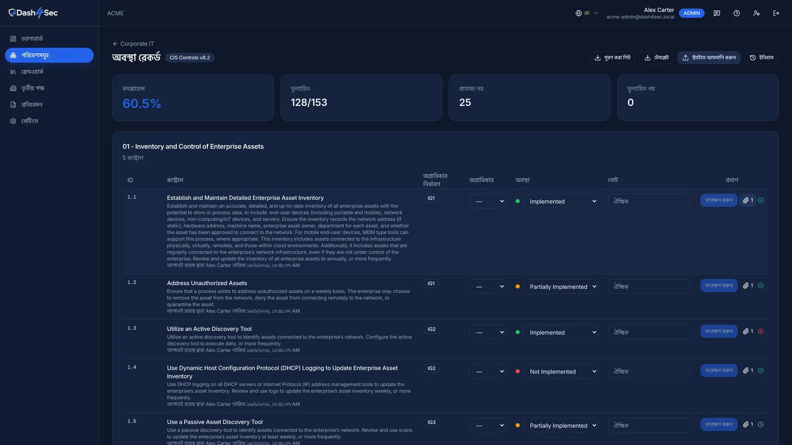Click the red X evidence icon for 1.3
This screenshot has width=792, height=445.
point(761,331)
